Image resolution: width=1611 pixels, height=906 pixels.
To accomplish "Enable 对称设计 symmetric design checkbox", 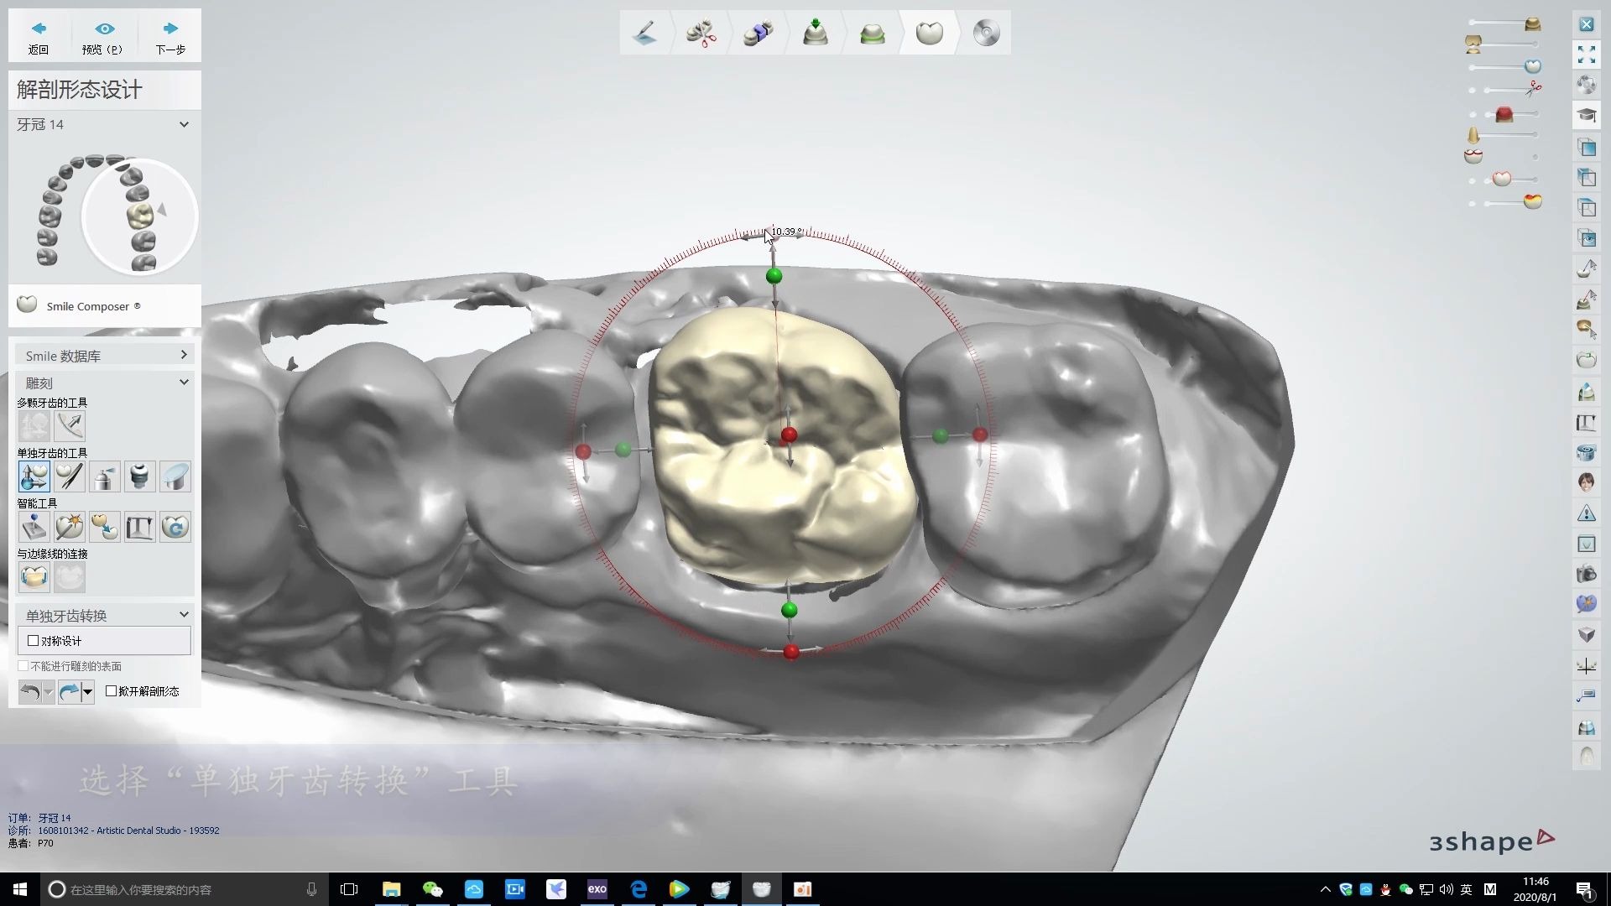I will pyautogui.click(x=34, y=641).
